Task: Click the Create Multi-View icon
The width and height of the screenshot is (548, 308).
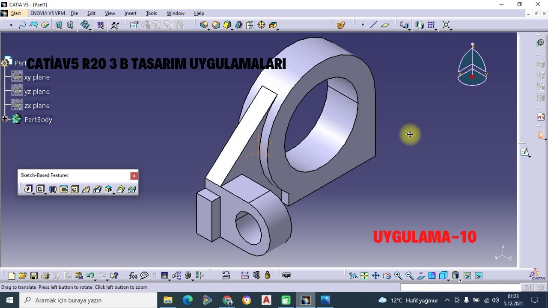Action: (432, 275)
